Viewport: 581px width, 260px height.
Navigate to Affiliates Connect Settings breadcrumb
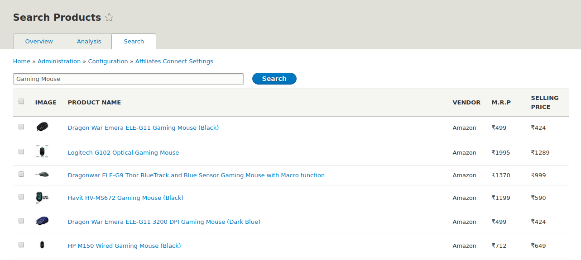coord(174,61)
